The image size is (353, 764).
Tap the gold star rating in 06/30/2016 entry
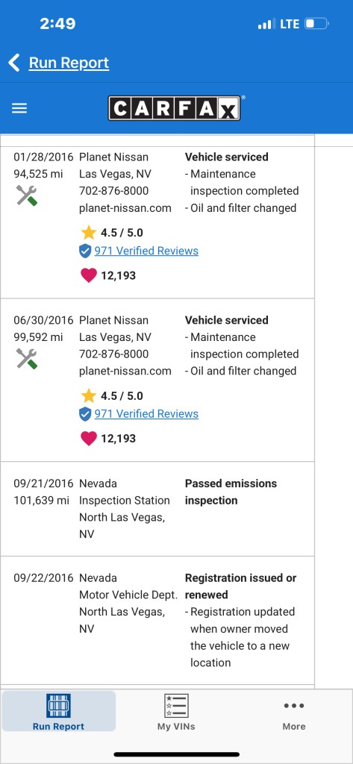coord(88,395)
